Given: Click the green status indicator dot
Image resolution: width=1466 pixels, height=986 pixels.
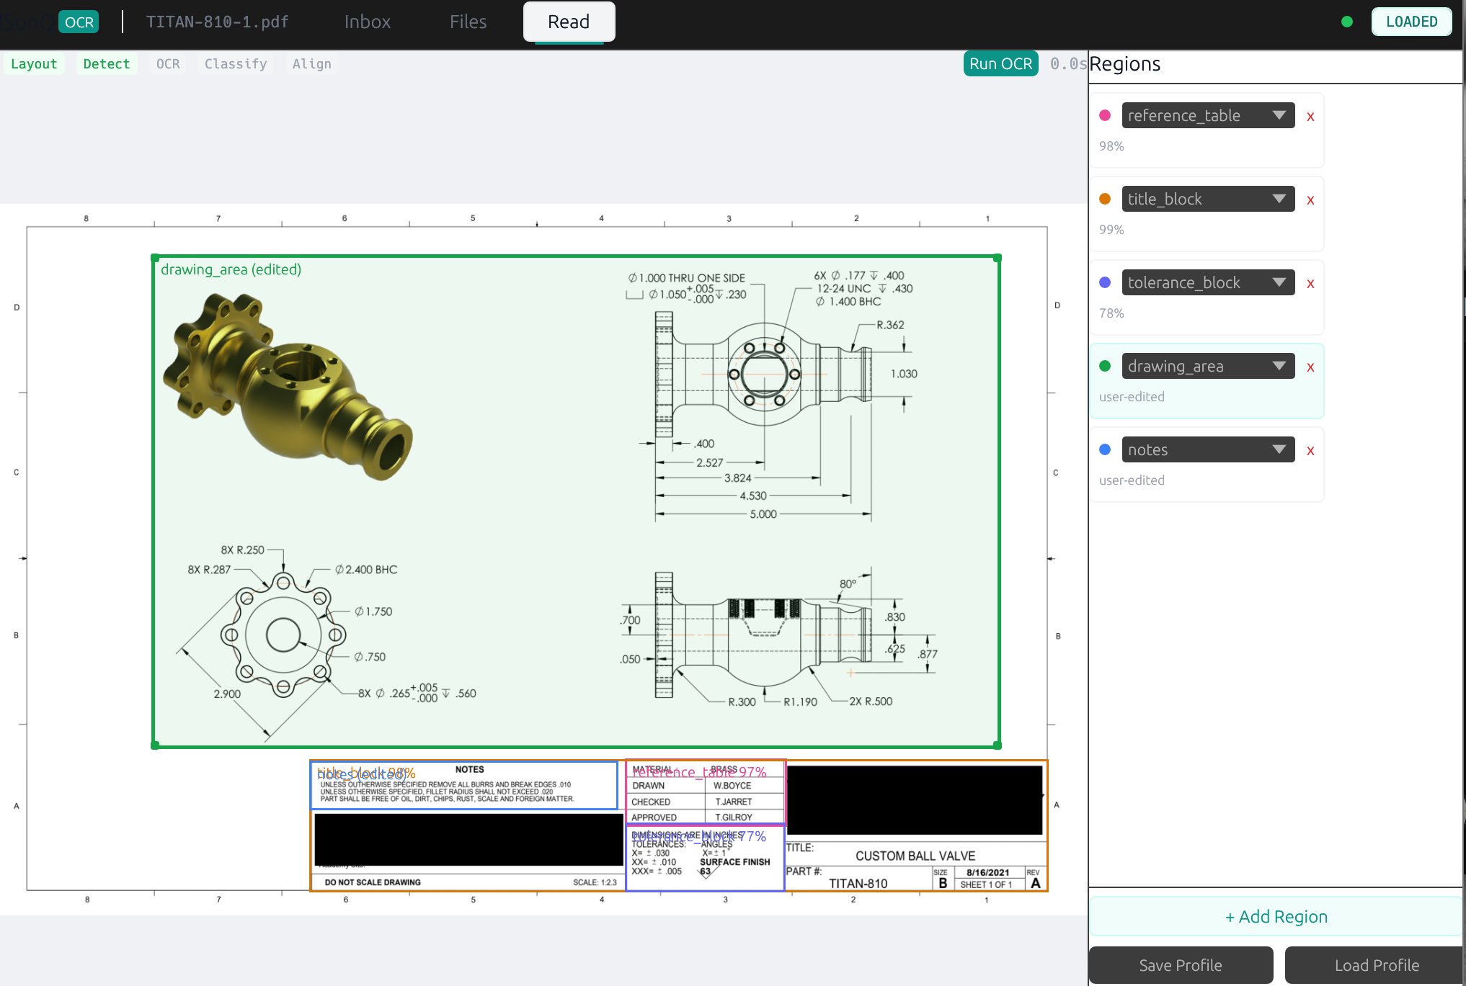Looking at the screenshot, I should click(1346, 22).
